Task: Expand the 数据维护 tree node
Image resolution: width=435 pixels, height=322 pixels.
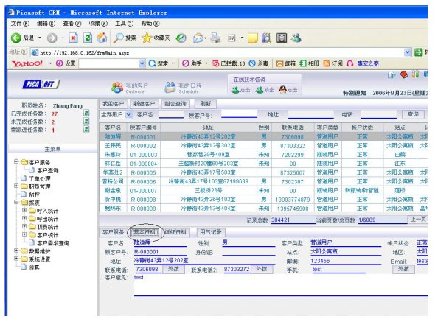Action: (16, 251)
